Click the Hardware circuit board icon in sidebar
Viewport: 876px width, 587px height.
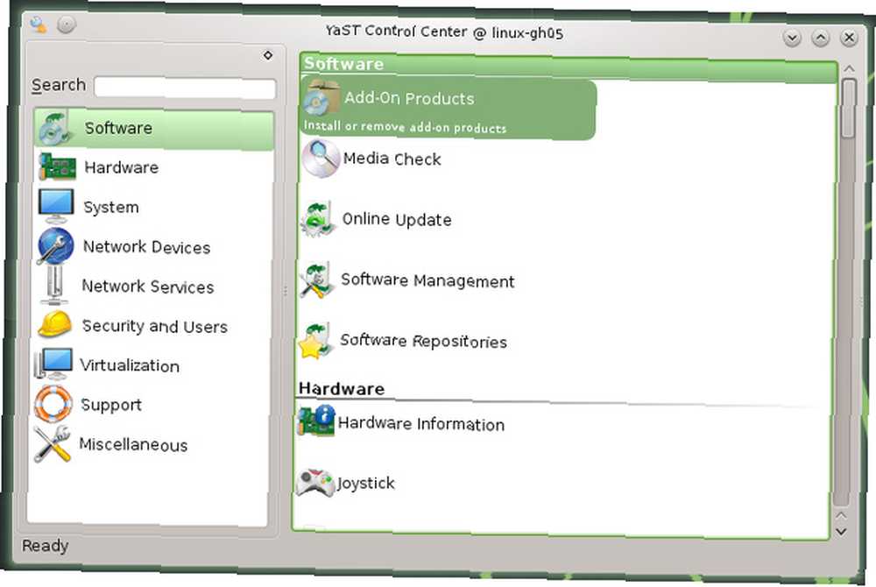click(57, 167)
